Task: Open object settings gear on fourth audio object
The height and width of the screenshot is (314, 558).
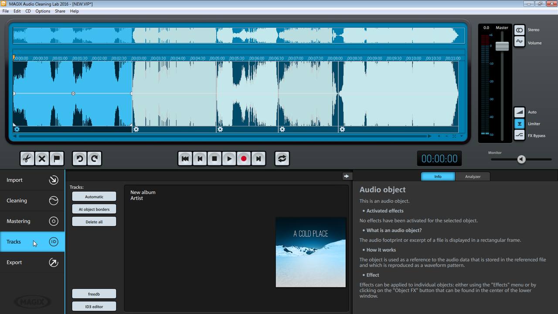Action: pyautogui.click(x=282, y=129)
